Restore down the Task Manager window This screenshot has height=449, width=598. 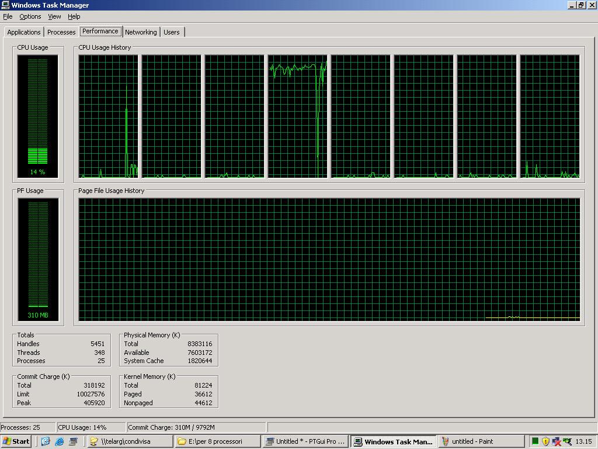coord(580,5)
